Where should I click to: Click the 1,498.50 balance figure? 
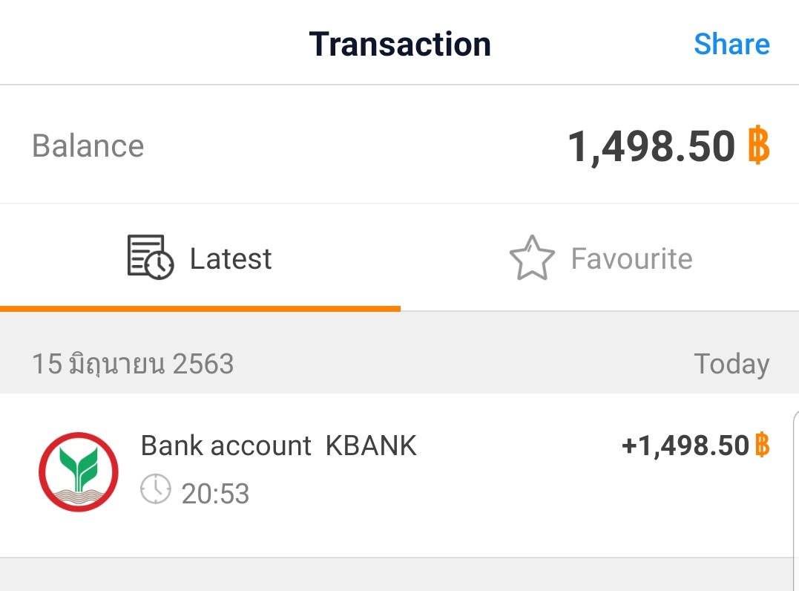point(651,146)
